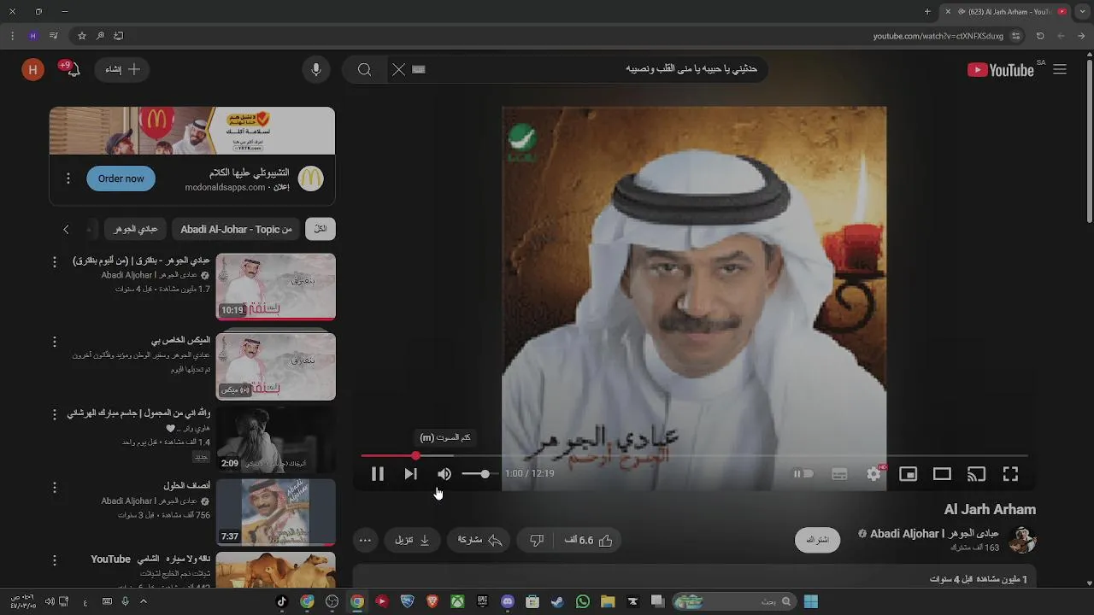Screen dimensions: 1094x615
Task: Click the تنزيل download button
Action: tap(412, 540)
